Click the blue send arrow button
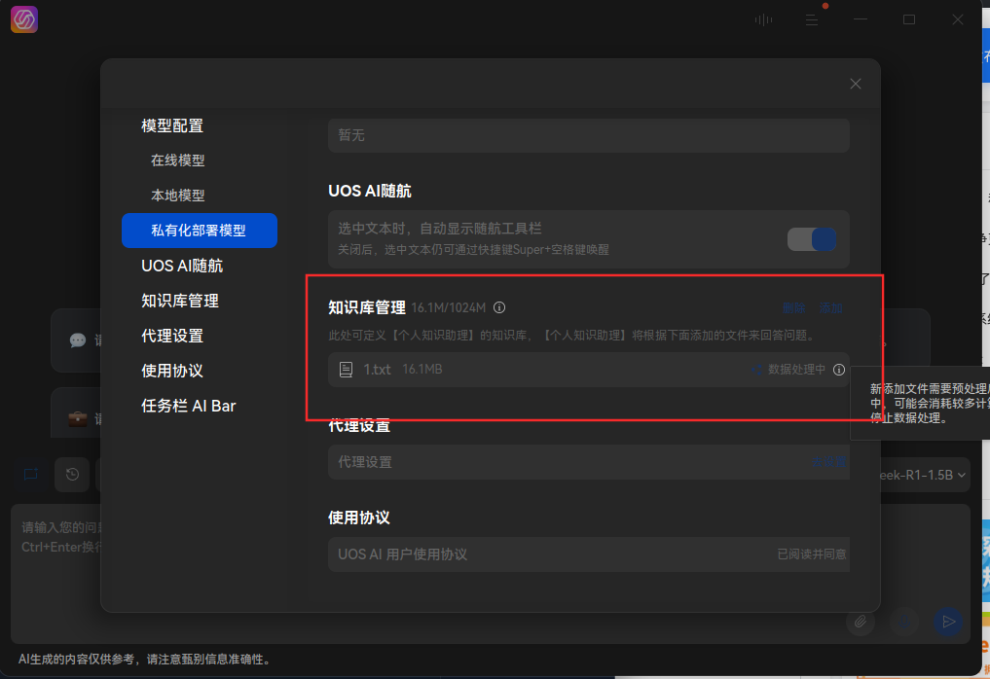This screenshot has width=990, height=679. (948, 622)
